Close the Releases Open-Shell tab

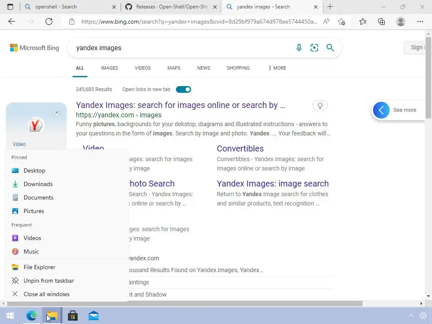click(215, 7)
